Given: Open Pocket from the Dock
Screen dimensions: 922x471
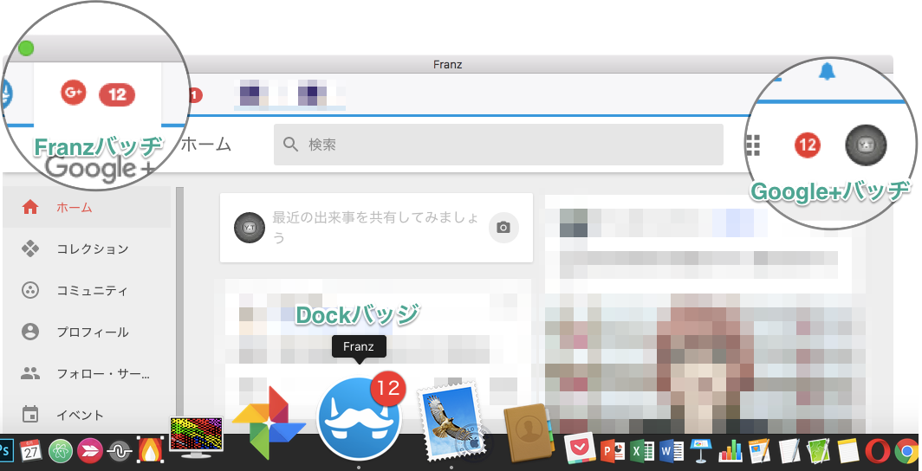Looking at the screenshot, I should click(x=581, y=448).
